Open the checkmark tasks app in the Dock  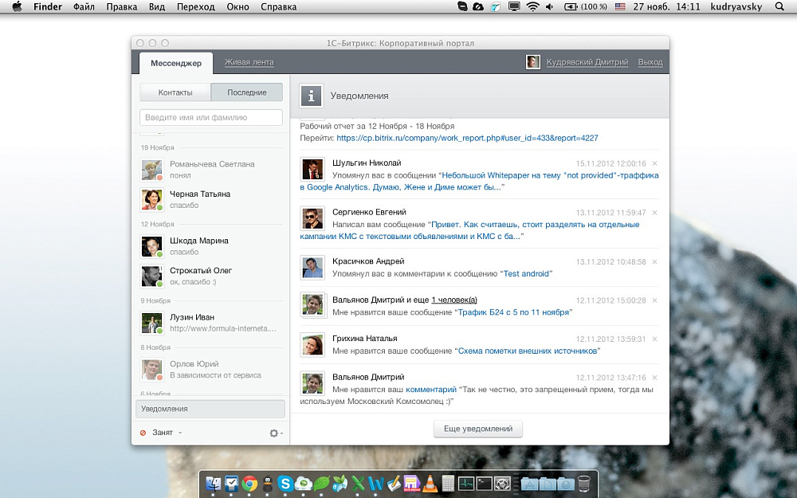pos(231,483)
